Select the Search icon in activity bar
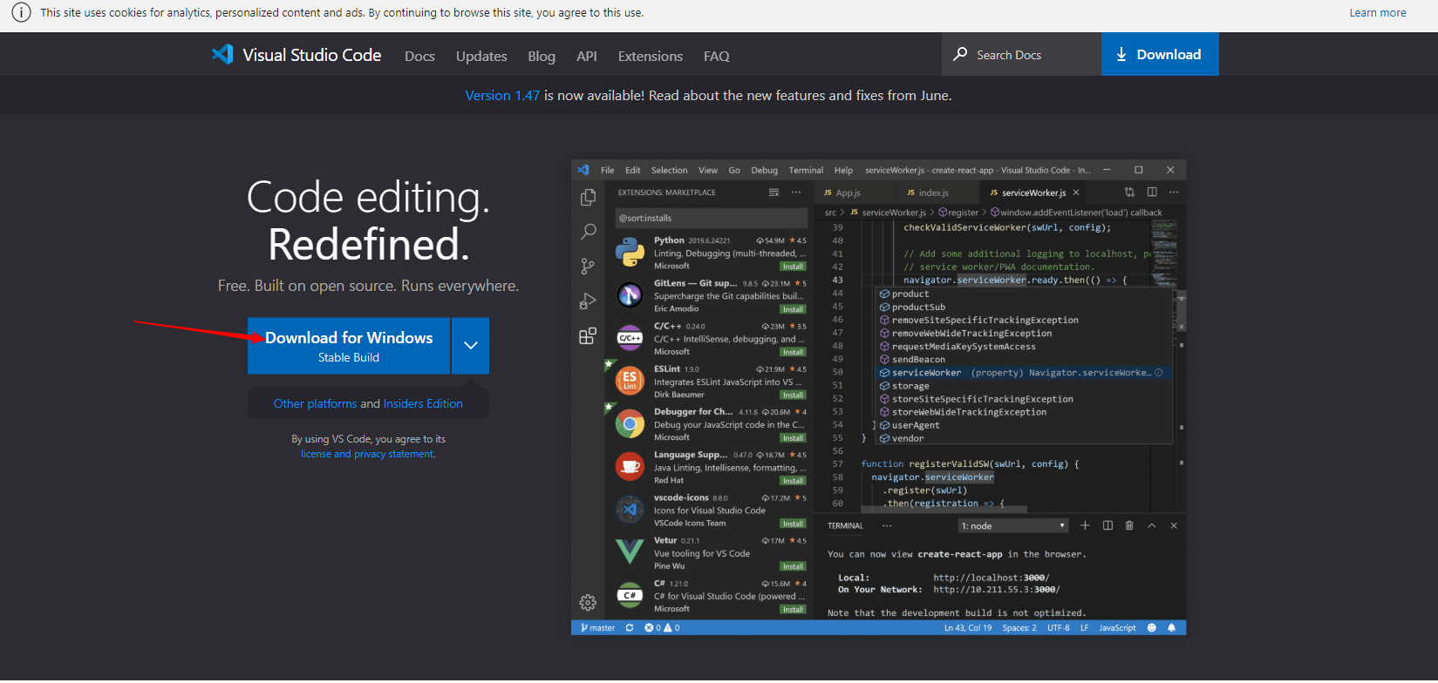The image size is (1438, 683). (588, 232)
